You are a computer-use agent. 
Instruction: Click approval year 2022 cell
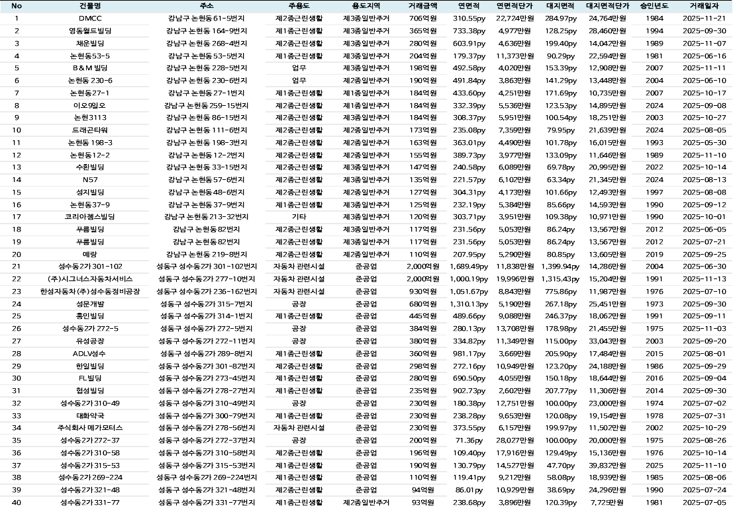pos(654,167)
